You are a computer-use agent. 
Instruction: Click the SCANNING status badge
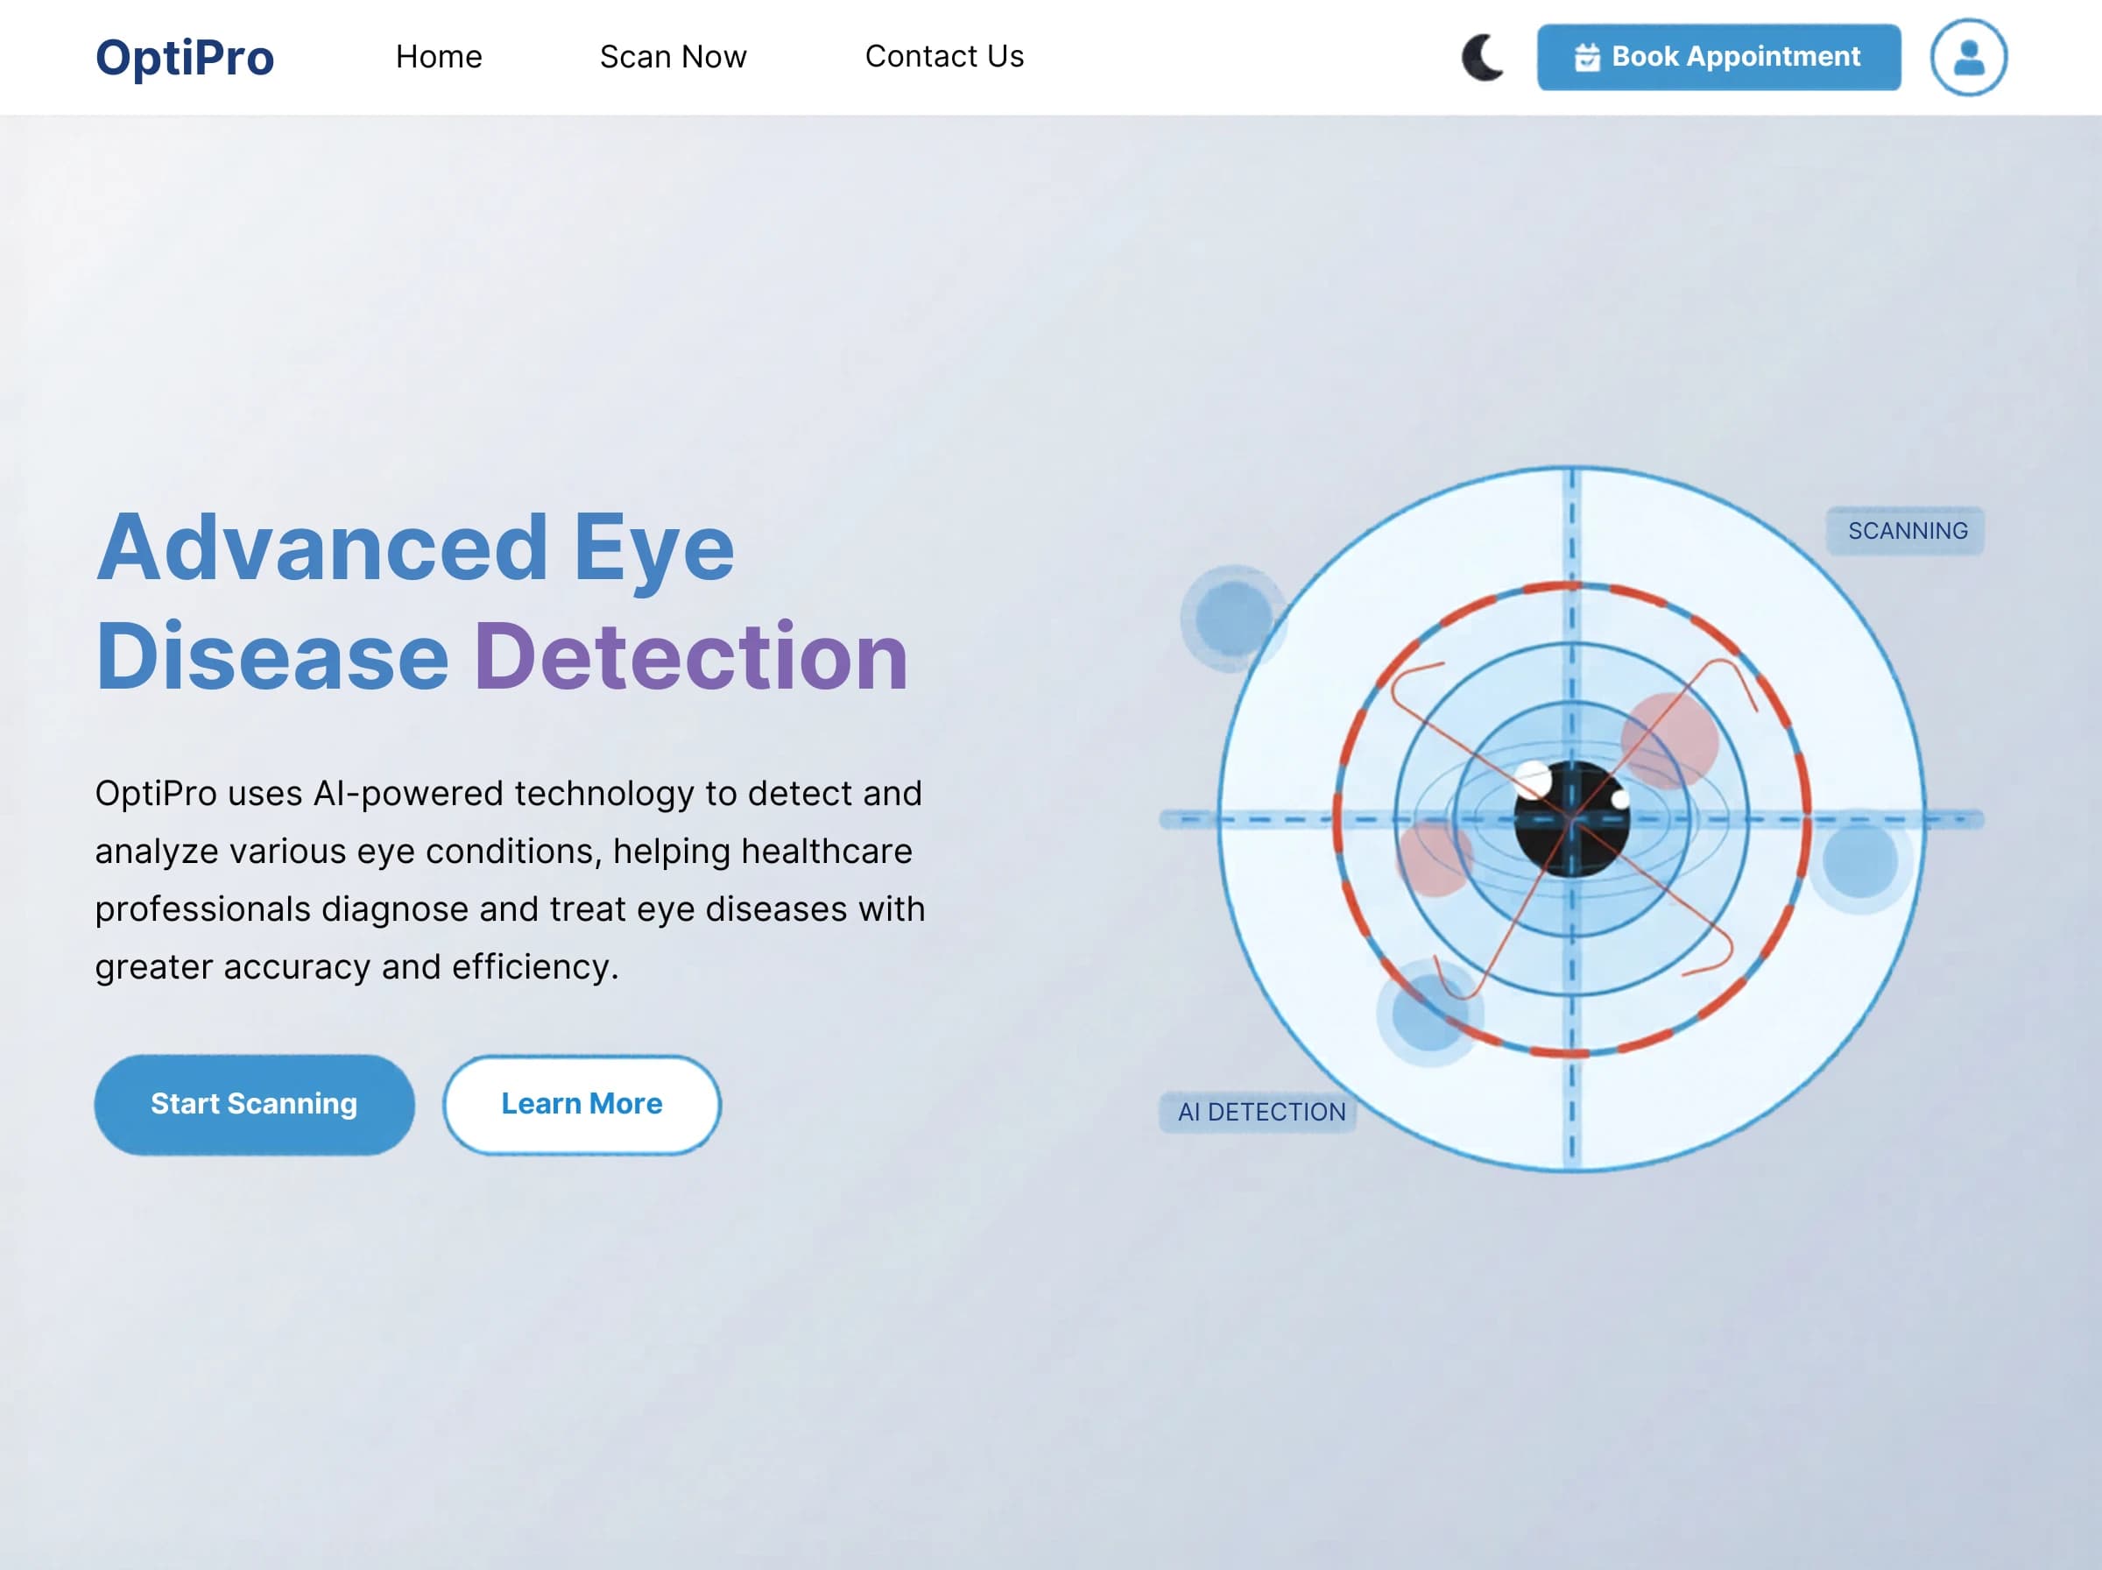[1906, 531]
